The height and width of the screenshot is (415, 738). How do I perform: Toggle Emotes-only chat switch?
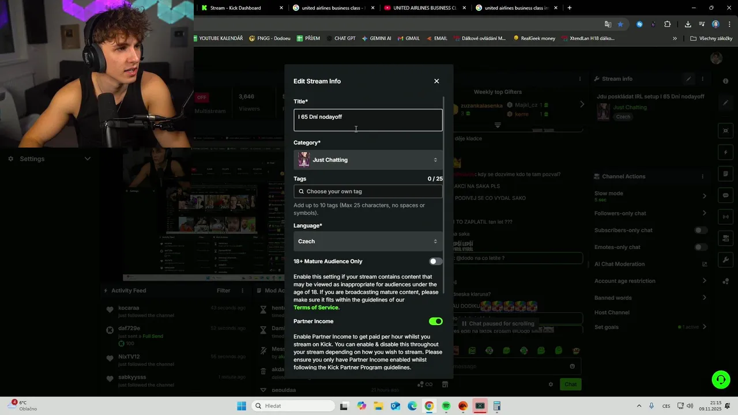[x=701, y=247]
